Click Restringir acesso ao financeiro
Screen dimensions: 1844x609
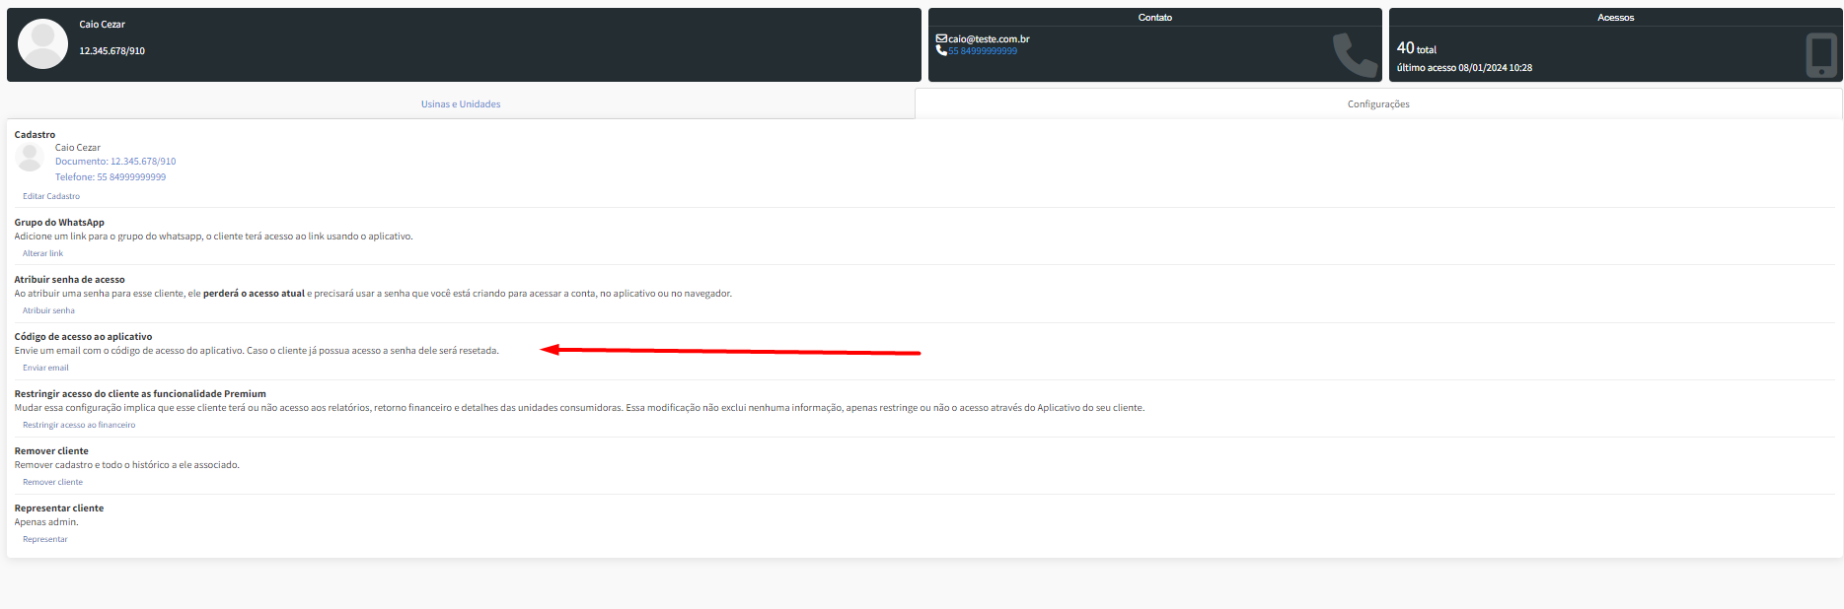click(79, 425)
